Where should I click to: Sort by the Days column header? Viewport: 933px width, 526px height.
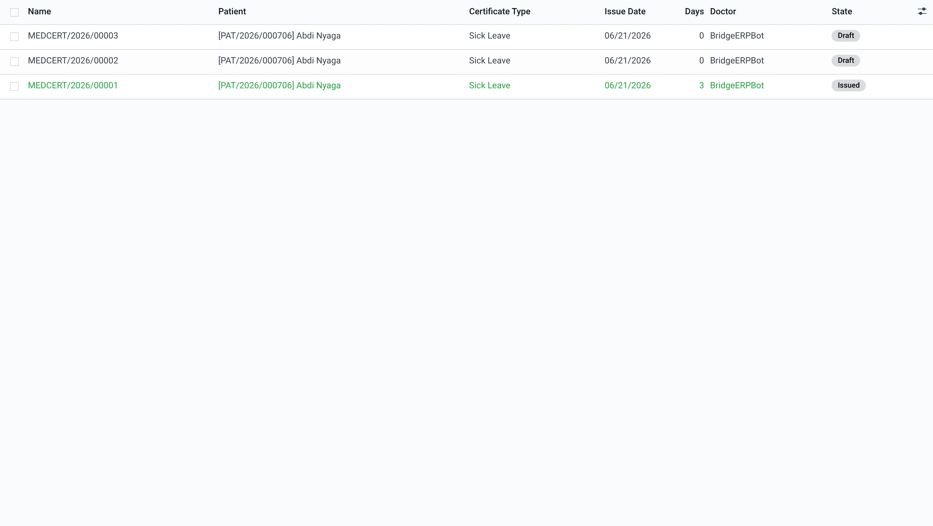tap(694, 12)
